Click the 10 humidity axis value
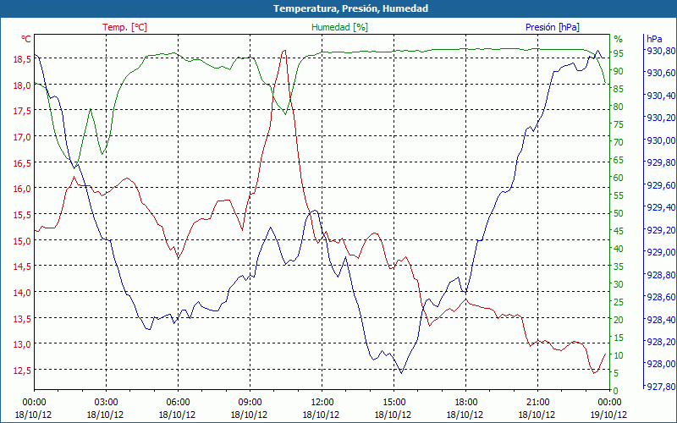 tap(619, 355)
